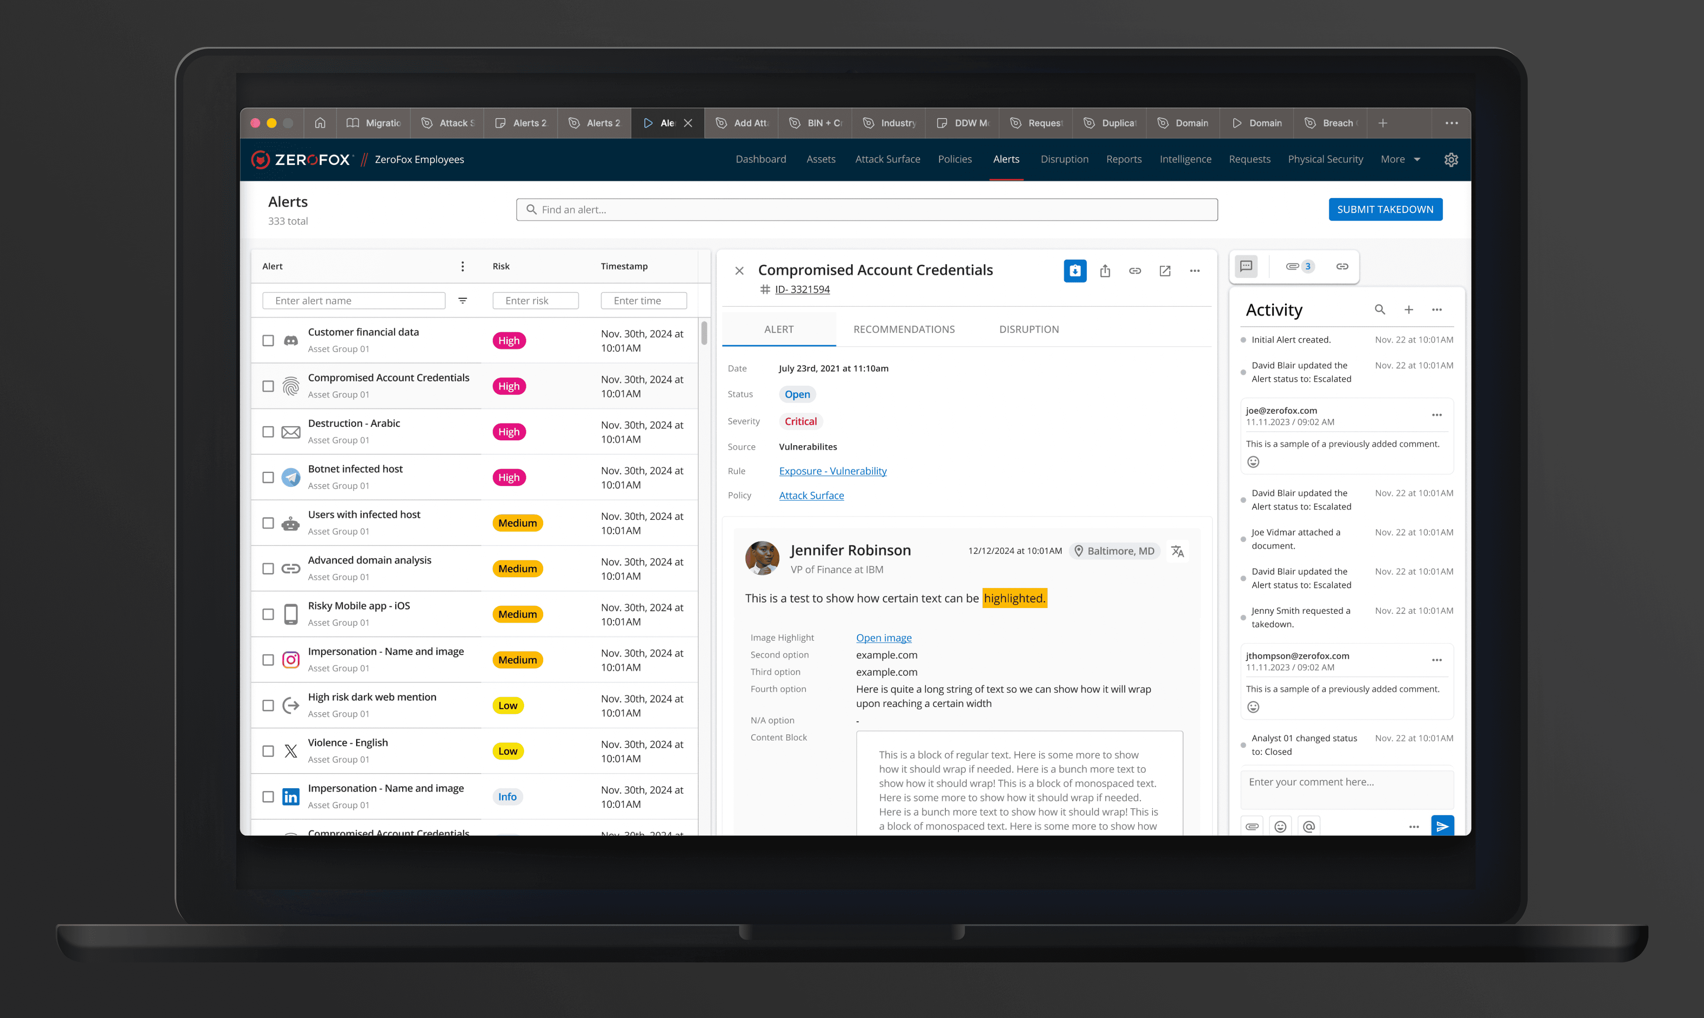Open the Disruption tab in alert details
The image size is (1704, 1018).
point(1028,329)
